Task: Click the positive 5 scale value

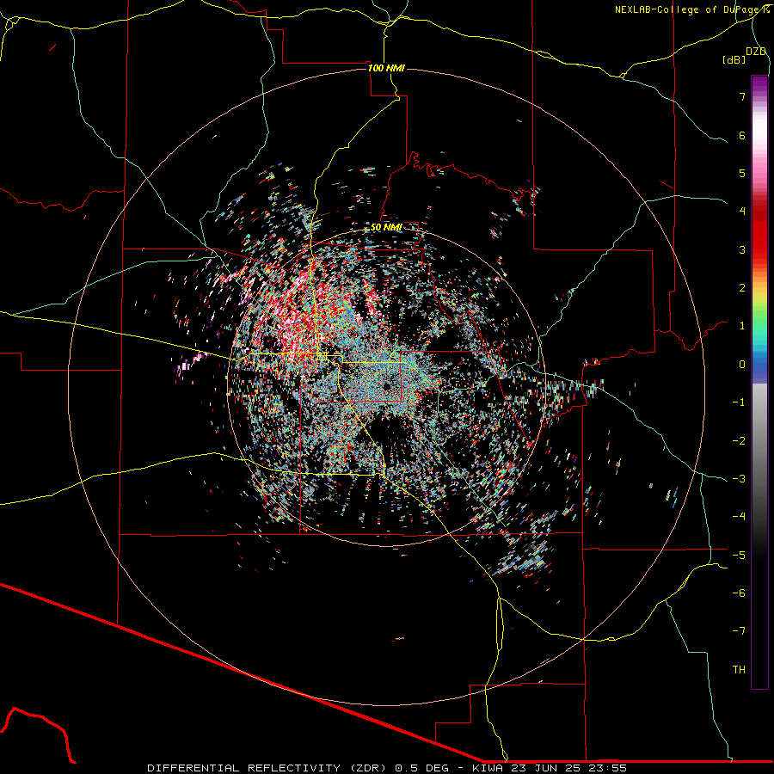Action: point(742,173)
